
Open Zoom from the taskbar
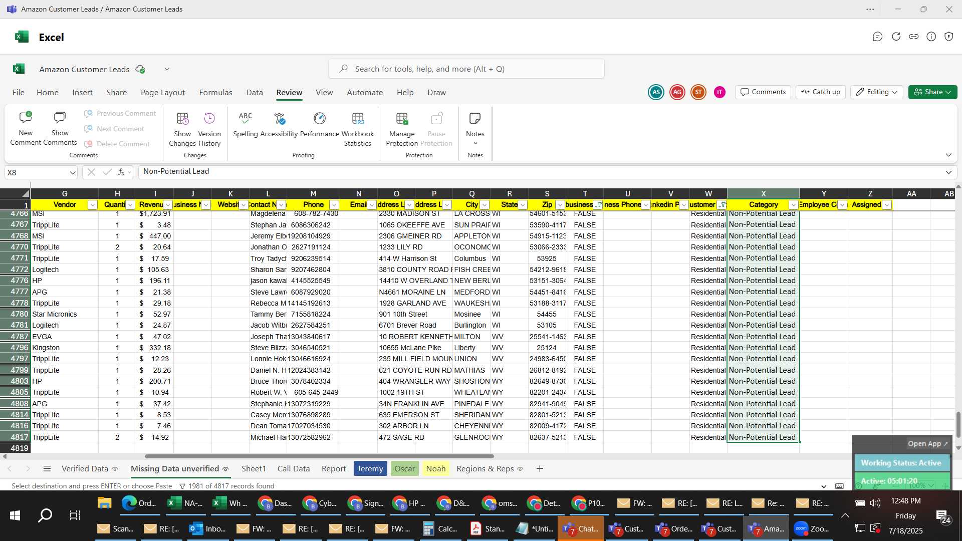coord(812,528)
